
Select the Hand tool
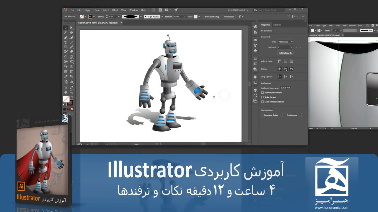[66, 92]
